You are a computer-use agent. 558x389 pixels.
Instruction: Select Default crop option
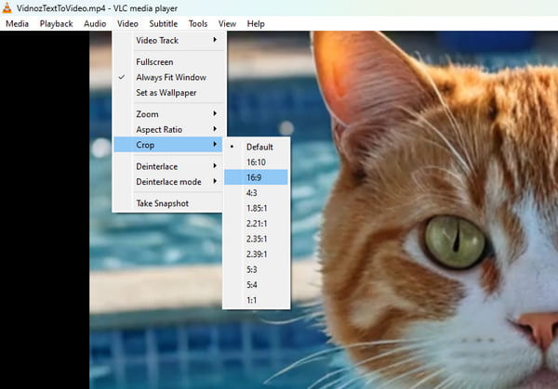coord(259,147)
